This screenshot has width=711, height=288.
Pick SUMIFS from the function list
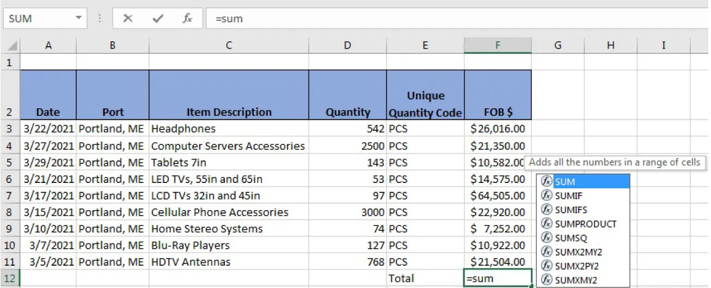point(571,210)
